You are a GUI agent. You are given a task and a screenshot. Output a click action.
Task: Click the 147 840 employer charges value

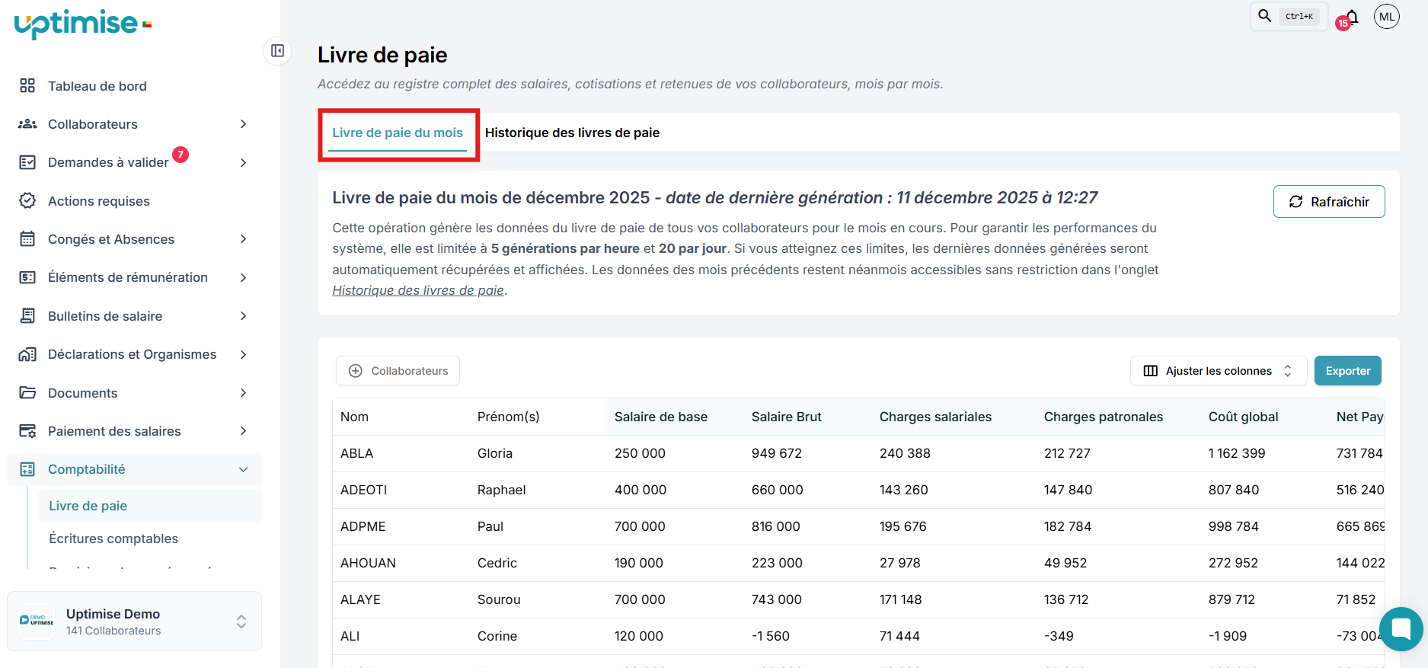(x=1069, y=490)
